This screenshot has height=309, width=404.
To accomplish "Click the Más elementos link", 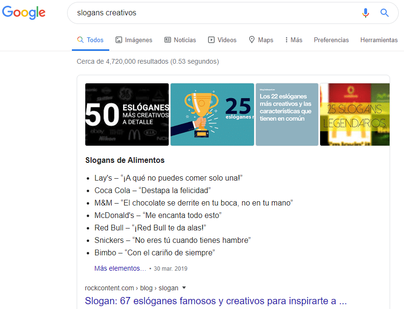I will pyautogui.click(x=120, y=268).
